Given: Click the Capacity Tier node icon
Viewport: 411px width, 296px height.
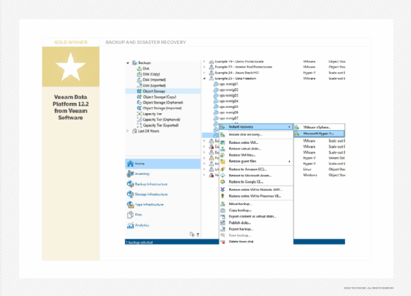Looking at the screenshot, I should [x=139, y=114].
